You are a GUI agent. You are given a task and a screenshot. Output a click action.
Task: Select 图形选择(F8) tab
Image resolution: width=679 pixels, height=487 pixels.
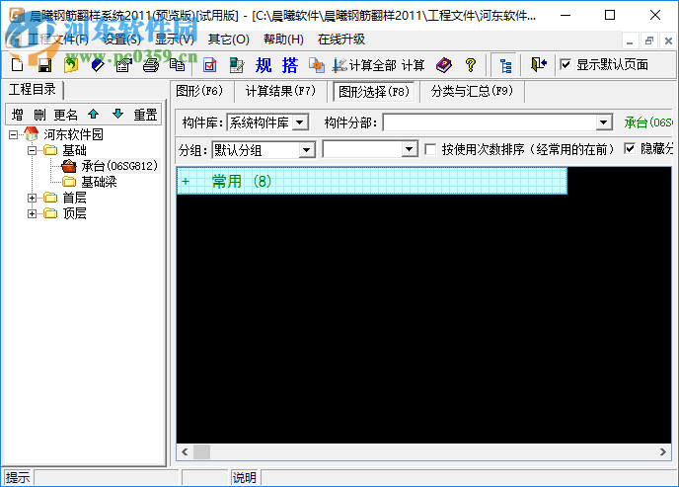pos(374,92)
